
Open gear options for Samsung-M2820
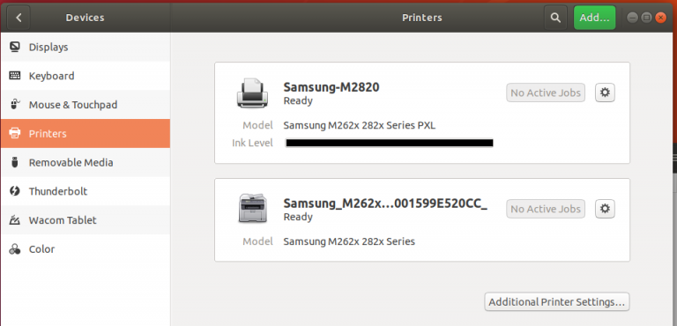(x=605, y=93)
